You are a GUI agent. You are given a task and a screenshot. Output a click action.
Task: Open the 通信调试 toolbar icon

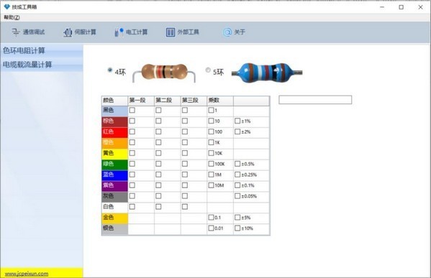[x=16, y=32]
